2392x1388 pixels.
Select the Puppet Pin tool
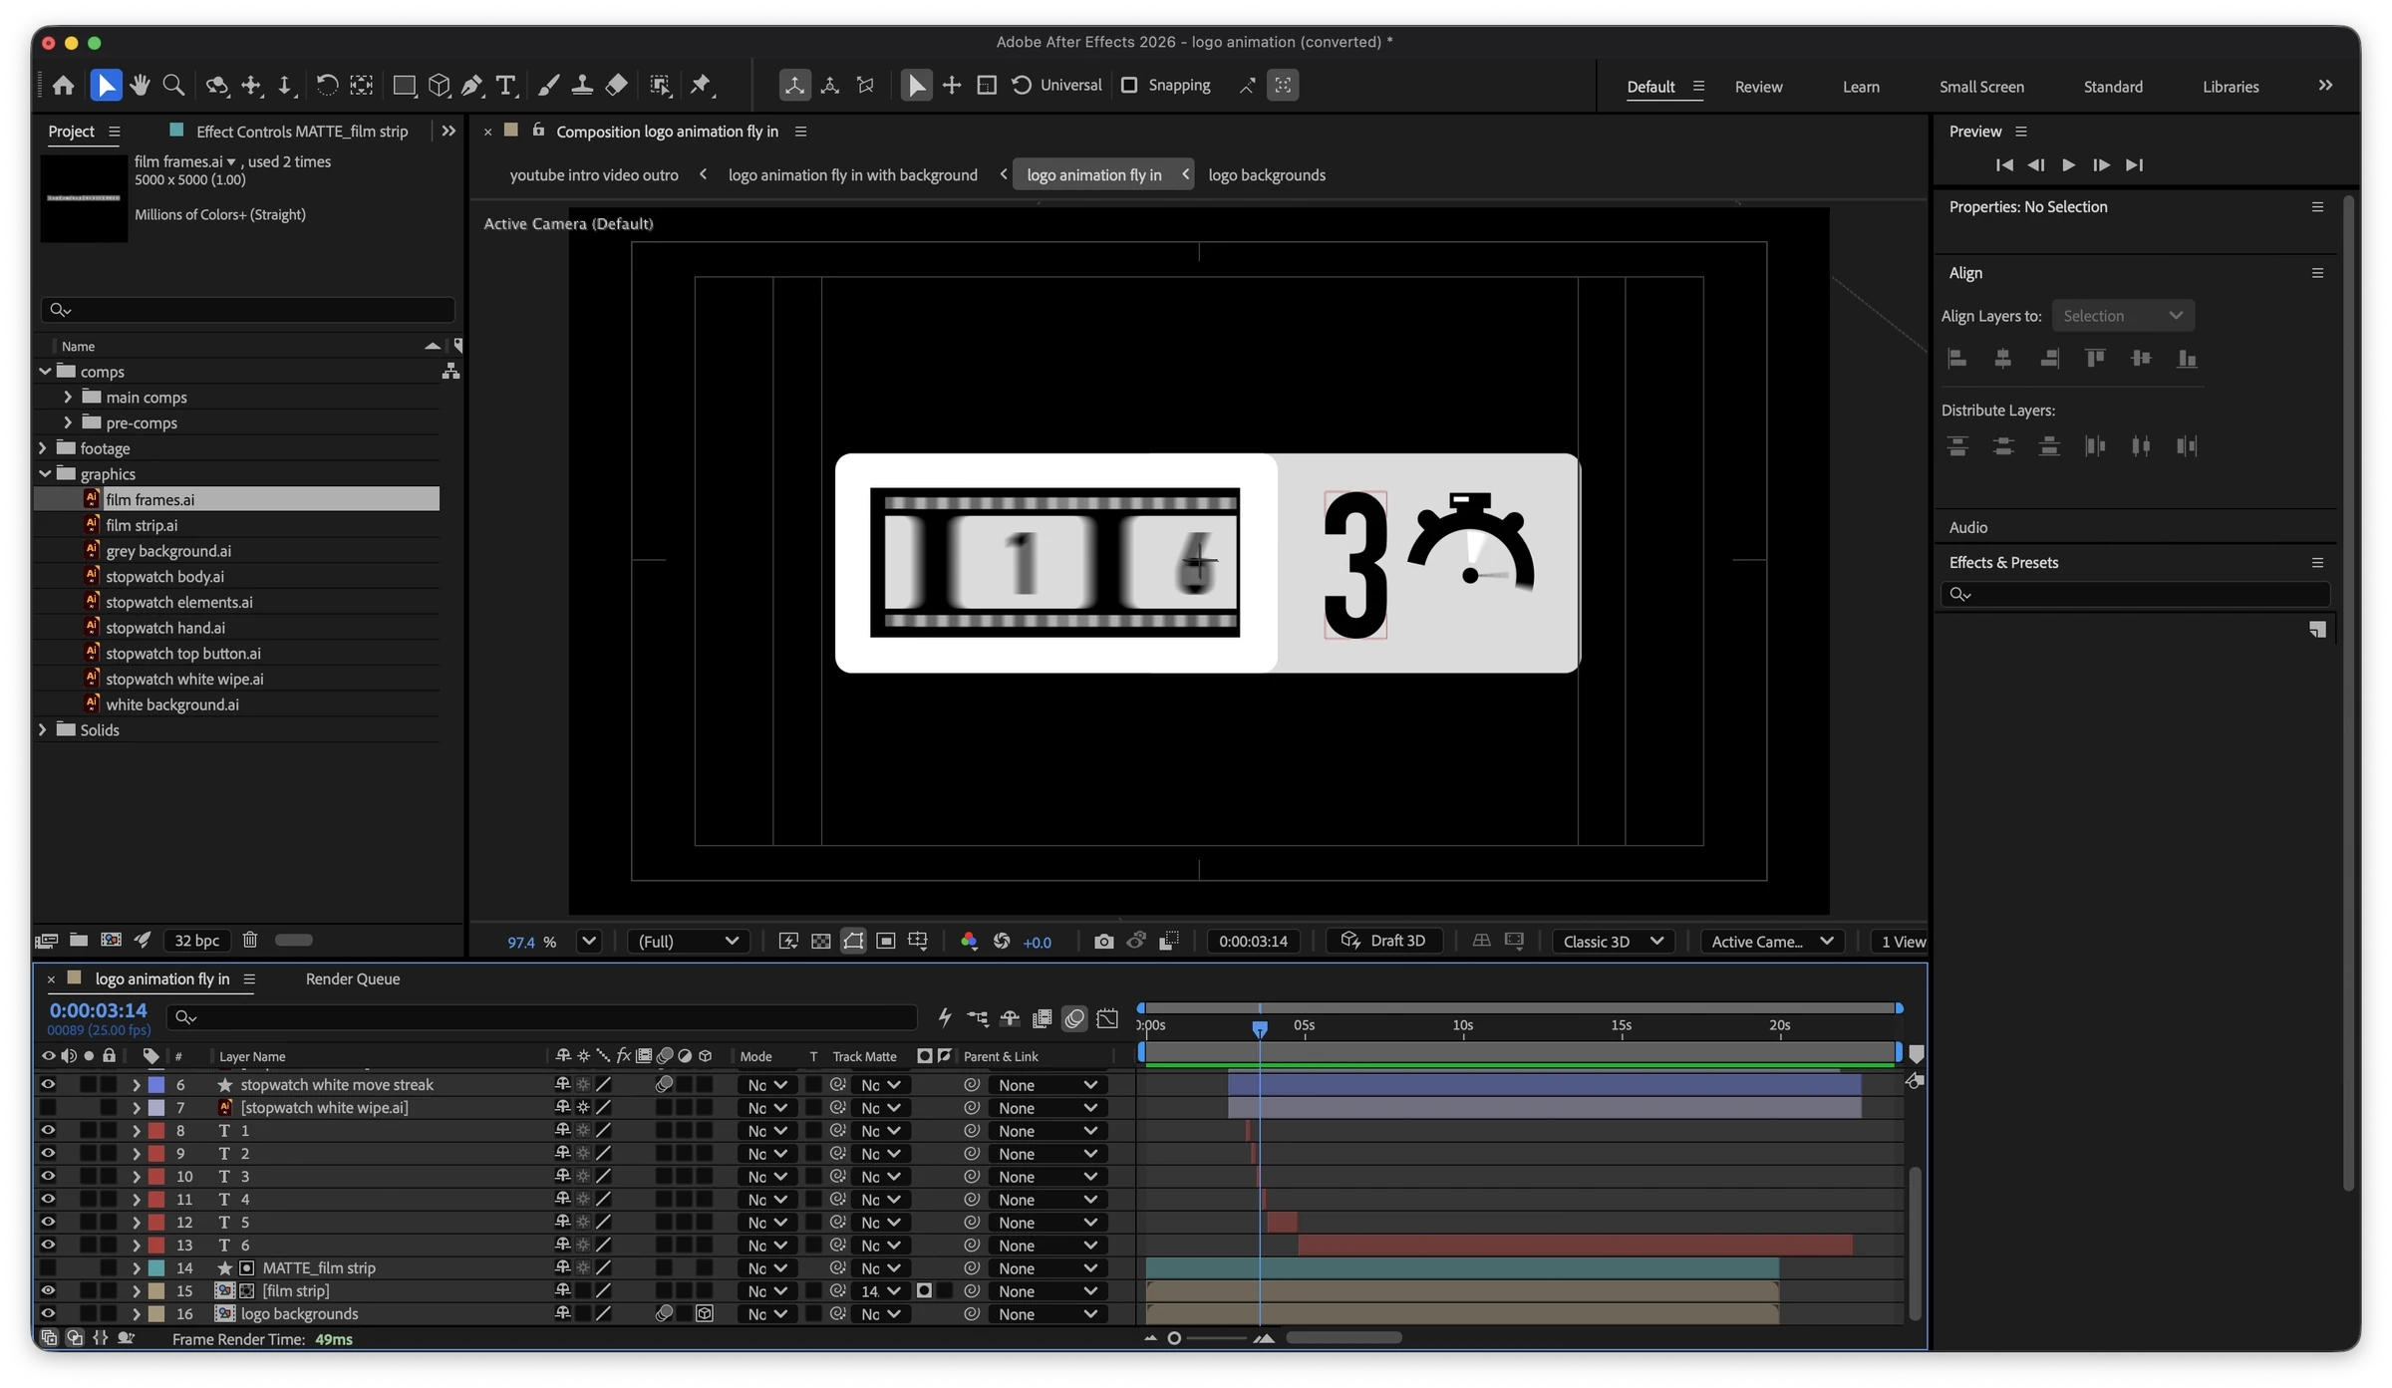pyautogui.click(x=701, y=86)
